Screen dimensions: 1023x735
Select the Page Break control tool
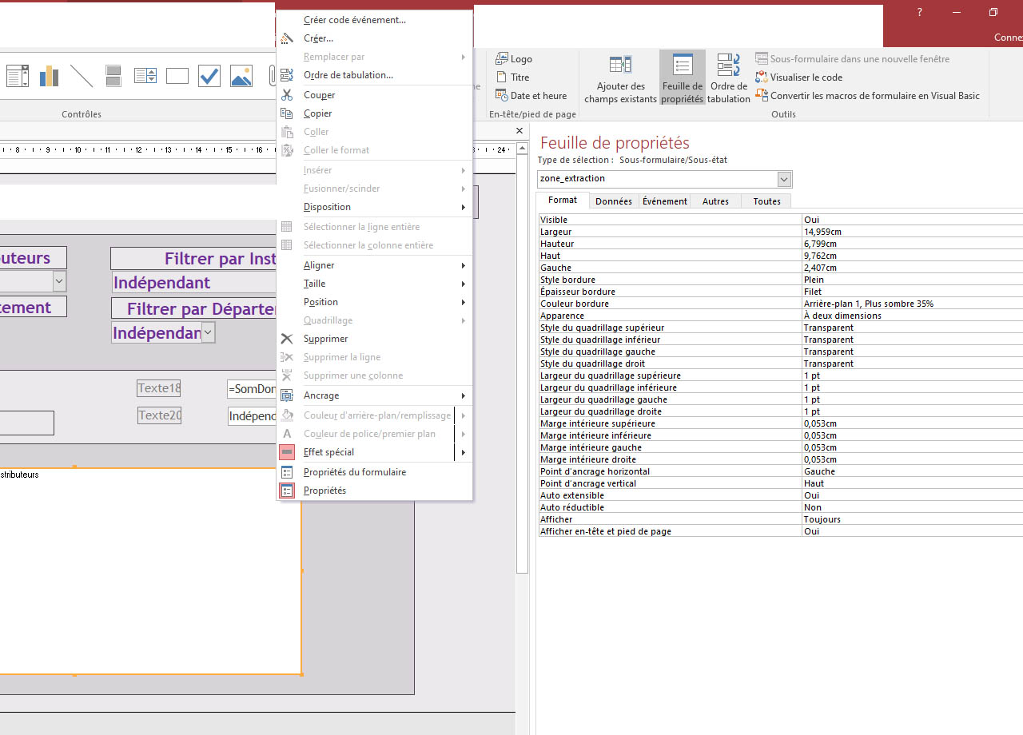pos(113,76)
